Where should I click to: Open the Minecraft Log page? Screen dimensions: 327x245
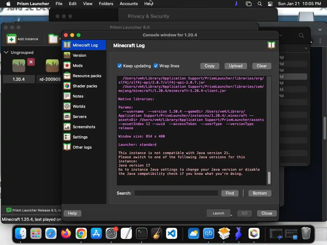(84, 45)
